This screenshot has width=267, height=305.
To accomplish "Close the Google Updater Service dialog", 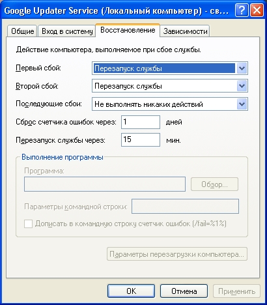I will [257, 10].
